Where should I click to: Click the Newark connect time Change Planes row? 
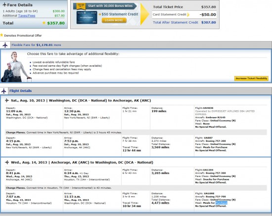coord(136,132)
